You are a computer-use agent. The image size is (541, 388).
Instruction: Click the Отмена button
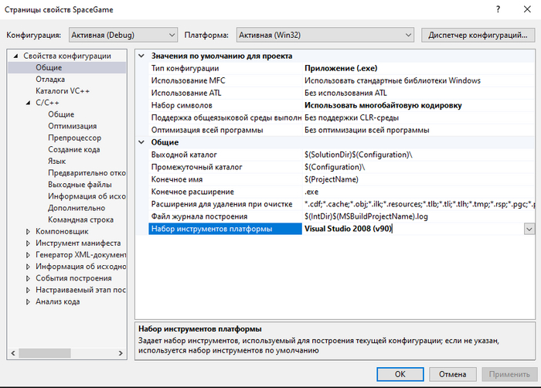point(452,373)
